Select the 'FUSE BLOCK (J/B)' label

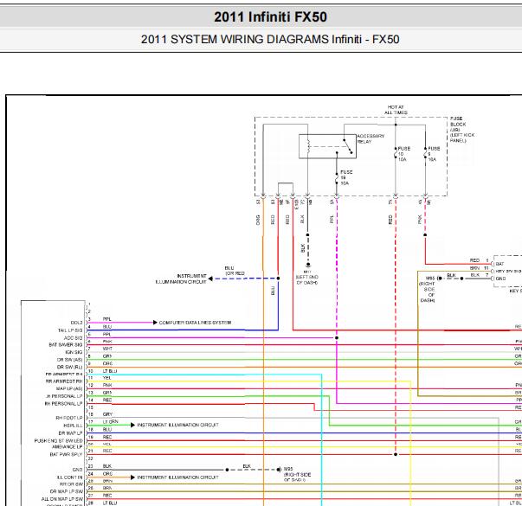458,124
